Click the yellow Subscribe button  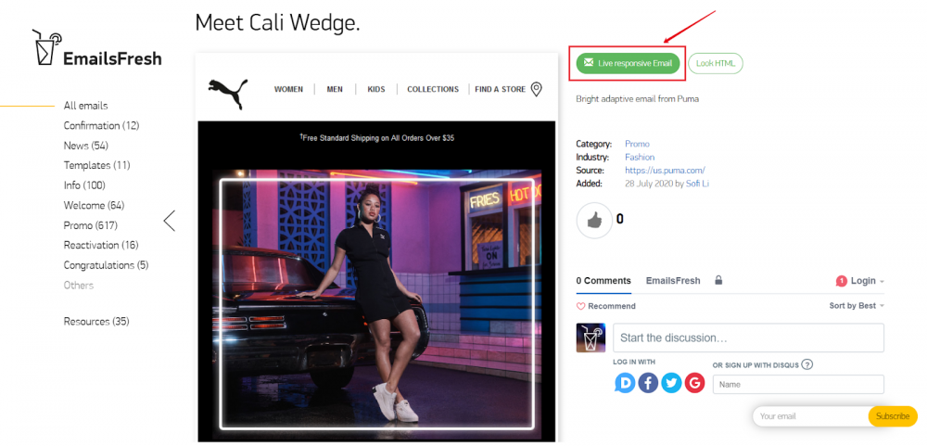point(893,416)
